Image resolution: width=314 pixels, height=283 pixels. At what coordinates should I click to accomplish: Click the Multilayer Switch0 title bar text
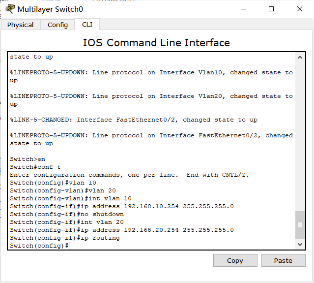(x=50, y=9)
